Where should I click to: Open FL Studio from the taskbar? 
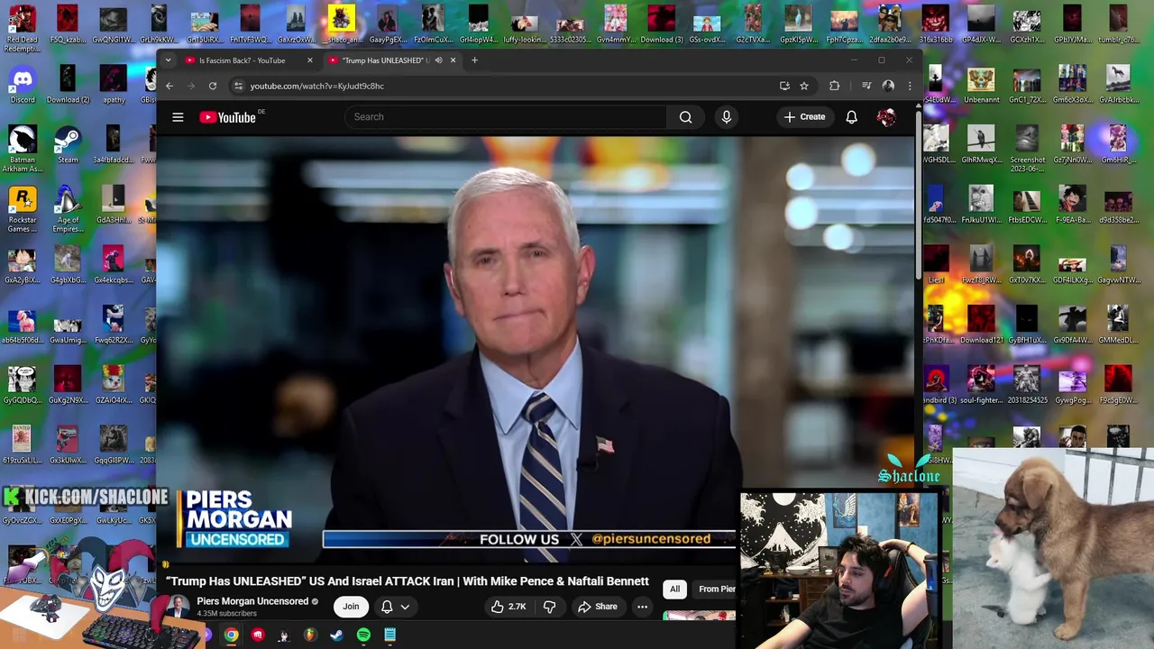pos(310,635)
